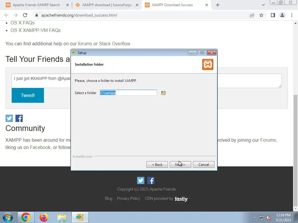Click the footer Facebook icon

coord(151,181)
